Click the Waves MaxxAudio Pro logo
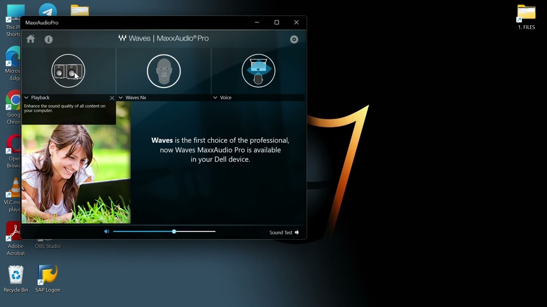The height and width of the screenshot is (307, 547). click(x=164, y=38)
